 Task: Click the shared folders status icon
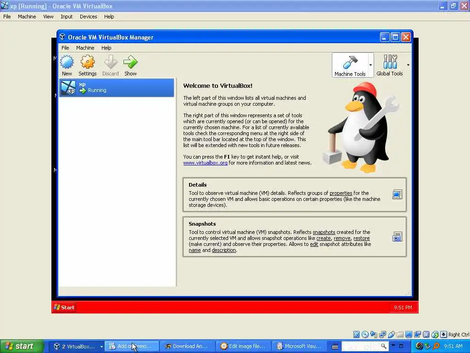tap(400, 335)
